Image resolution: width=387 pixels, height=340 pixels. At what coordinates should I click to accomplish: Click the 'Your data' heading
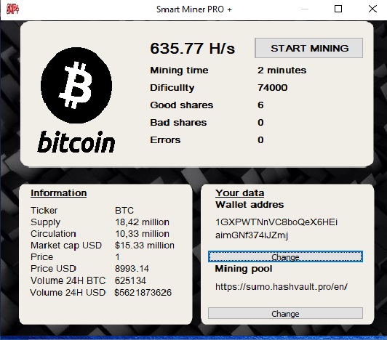pyautogui.click(x=239, y=193)
